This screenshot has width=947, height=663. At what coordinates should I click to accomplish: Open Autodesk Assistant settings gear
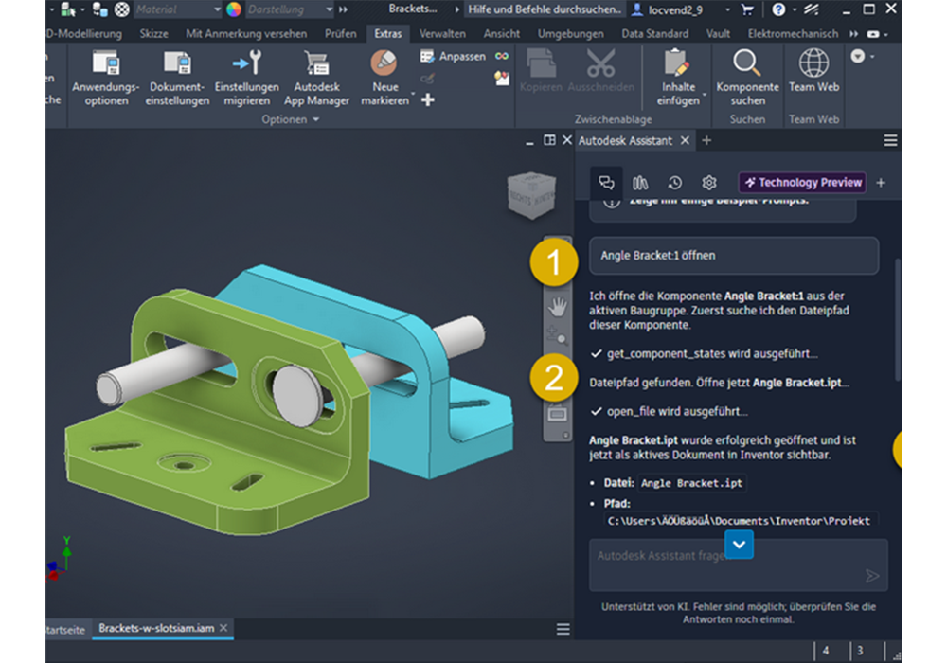pos(708,183)
